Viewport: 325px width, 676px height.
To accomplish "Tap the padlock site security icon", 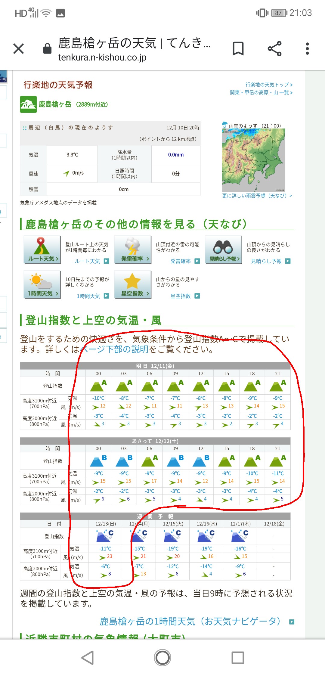I will [47, 48].
